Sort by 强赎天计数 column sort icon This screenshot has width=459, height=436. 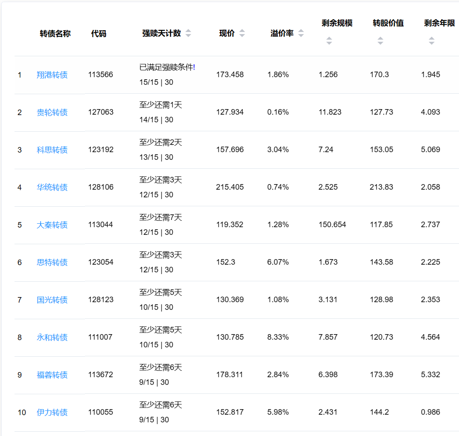188,34
